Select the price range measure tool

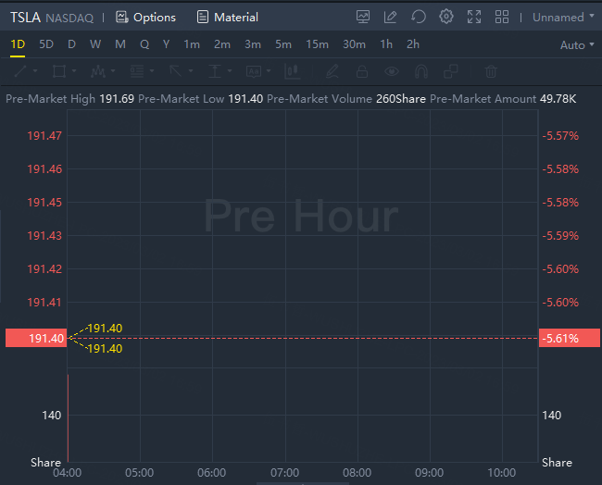tap(215, 71)
